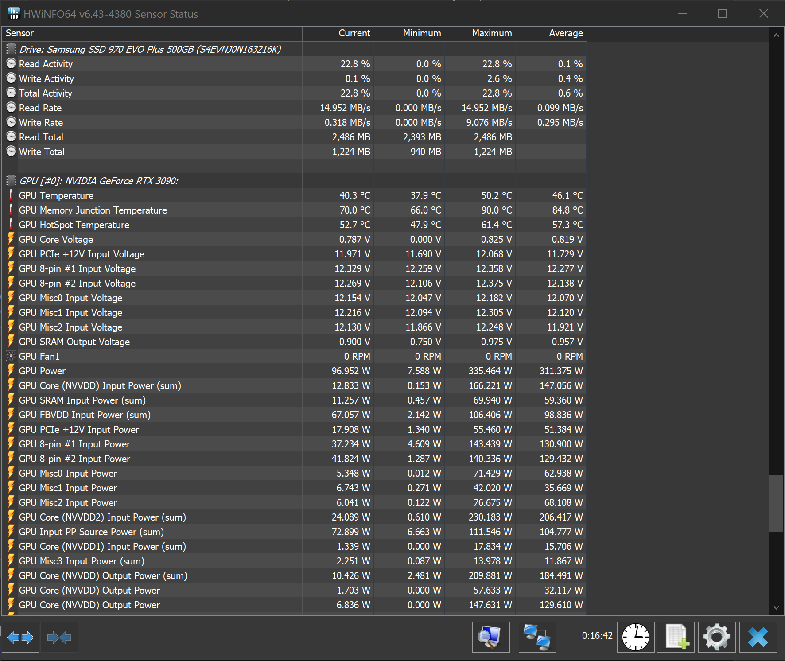
Task: Reset min/max values using the clock icon
Action: [636, 637]
